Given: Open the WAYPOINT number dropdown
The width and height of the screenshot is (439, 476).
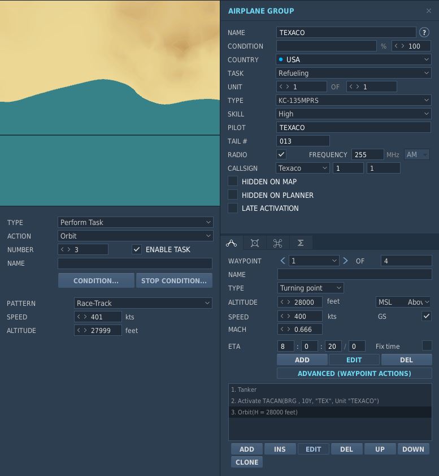Looking at the screenshot, I should pos(314,261).
